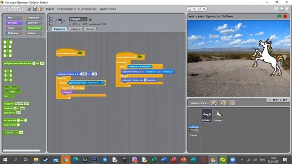Click the palette horizontal scrollbar
Image resolution: width=292 pixels, height=164 pixels.
[21, 151]
